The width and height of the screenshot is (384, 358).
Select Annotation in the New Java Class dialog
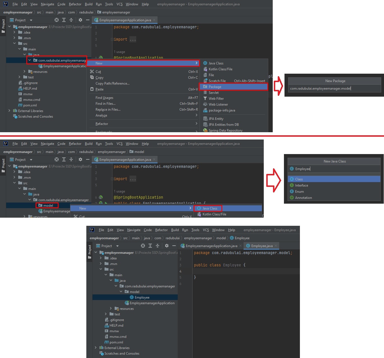334,198
